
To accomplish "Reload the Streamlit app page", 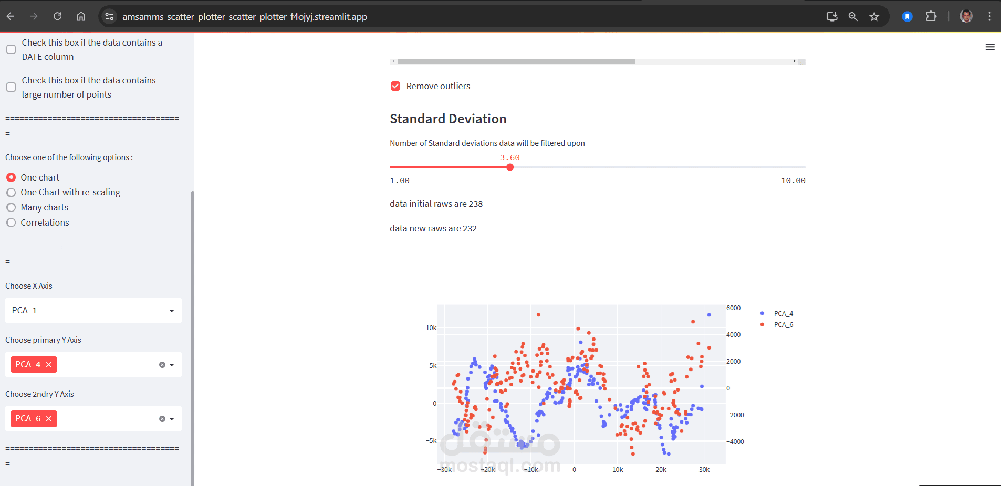I will 58,16.
